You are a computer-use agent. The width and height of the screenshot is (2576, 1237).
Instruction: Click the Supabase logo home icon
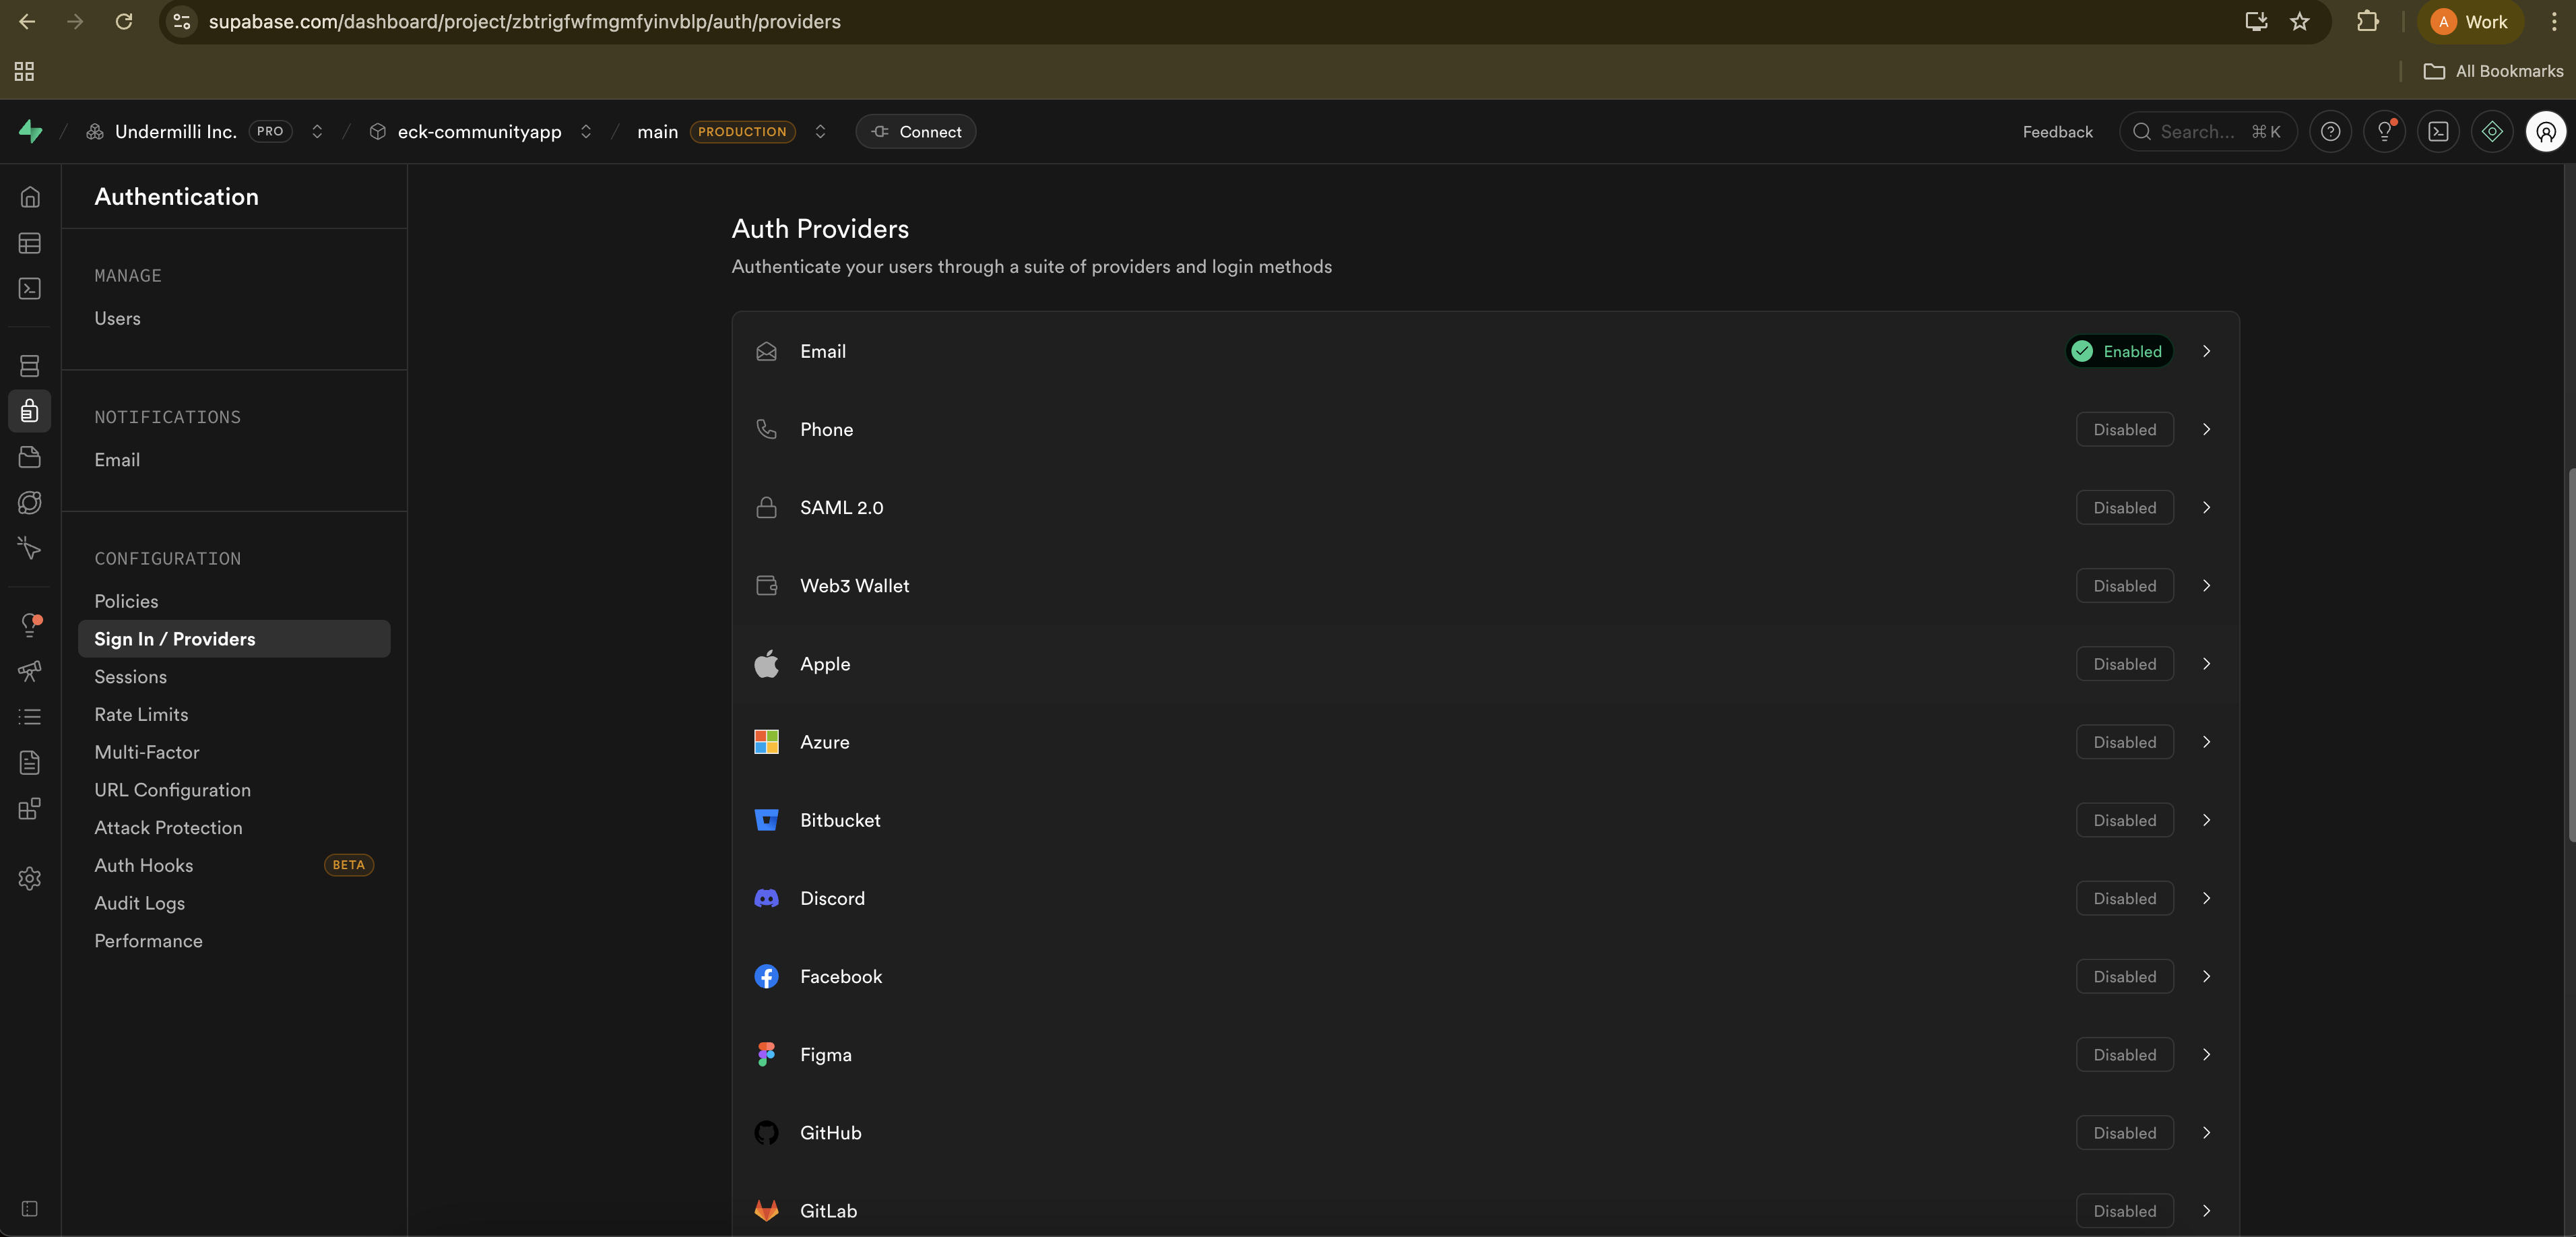[31, 131]
